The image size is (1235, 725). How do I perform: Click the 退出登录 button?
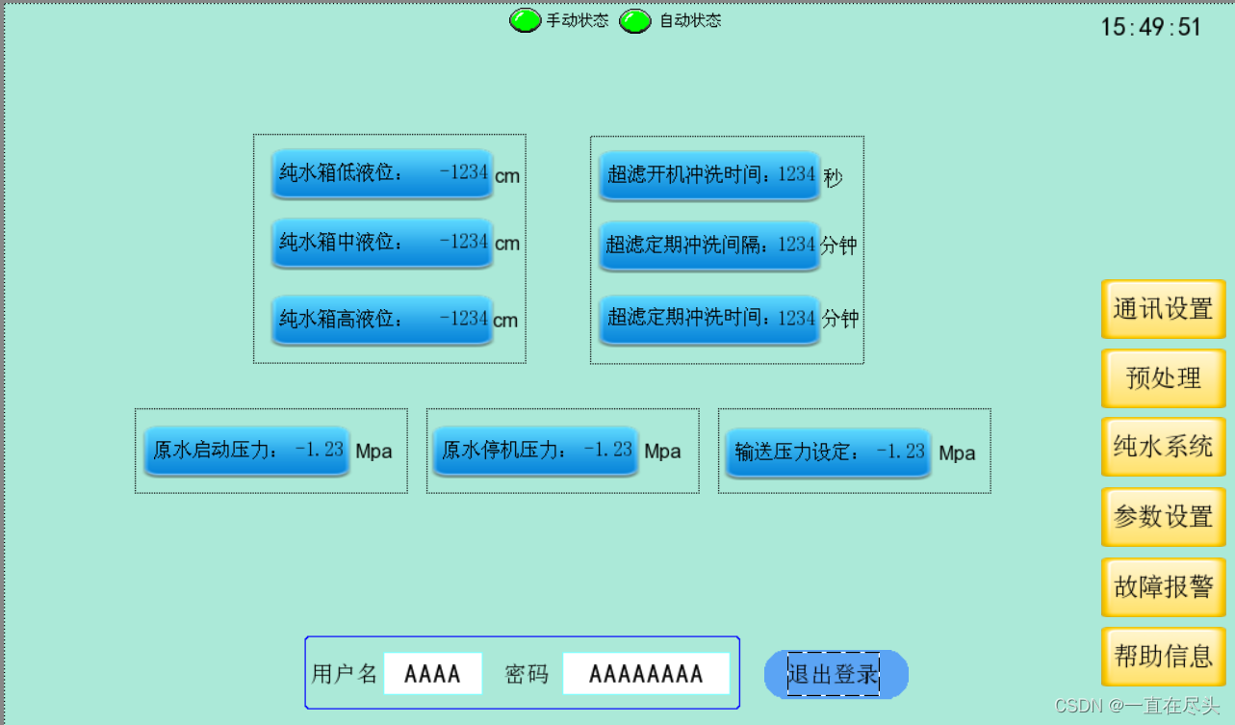coord(836,675)
